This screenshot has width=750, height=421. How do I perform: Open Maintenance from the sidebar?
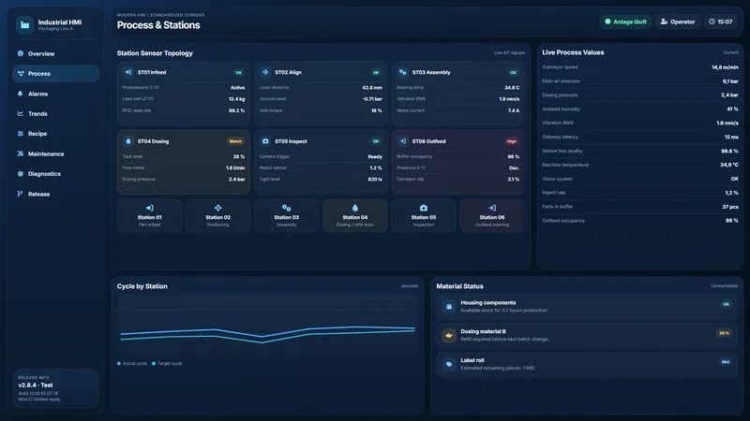coord(55,153)
